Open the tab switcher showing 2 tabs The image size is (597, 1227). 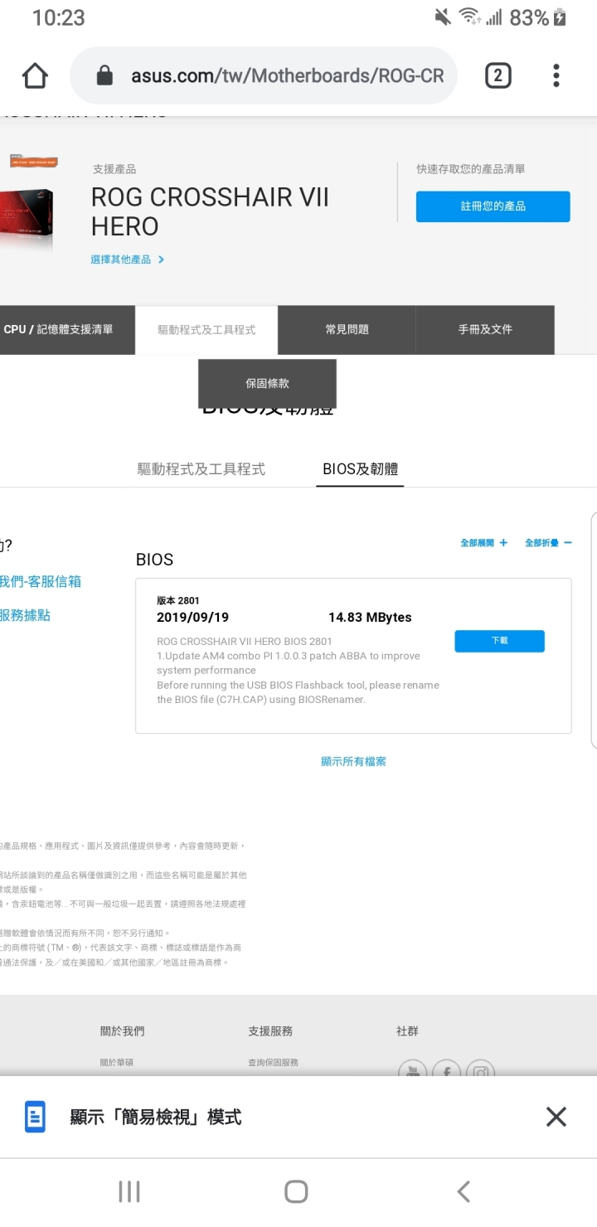tap(498, 76)
